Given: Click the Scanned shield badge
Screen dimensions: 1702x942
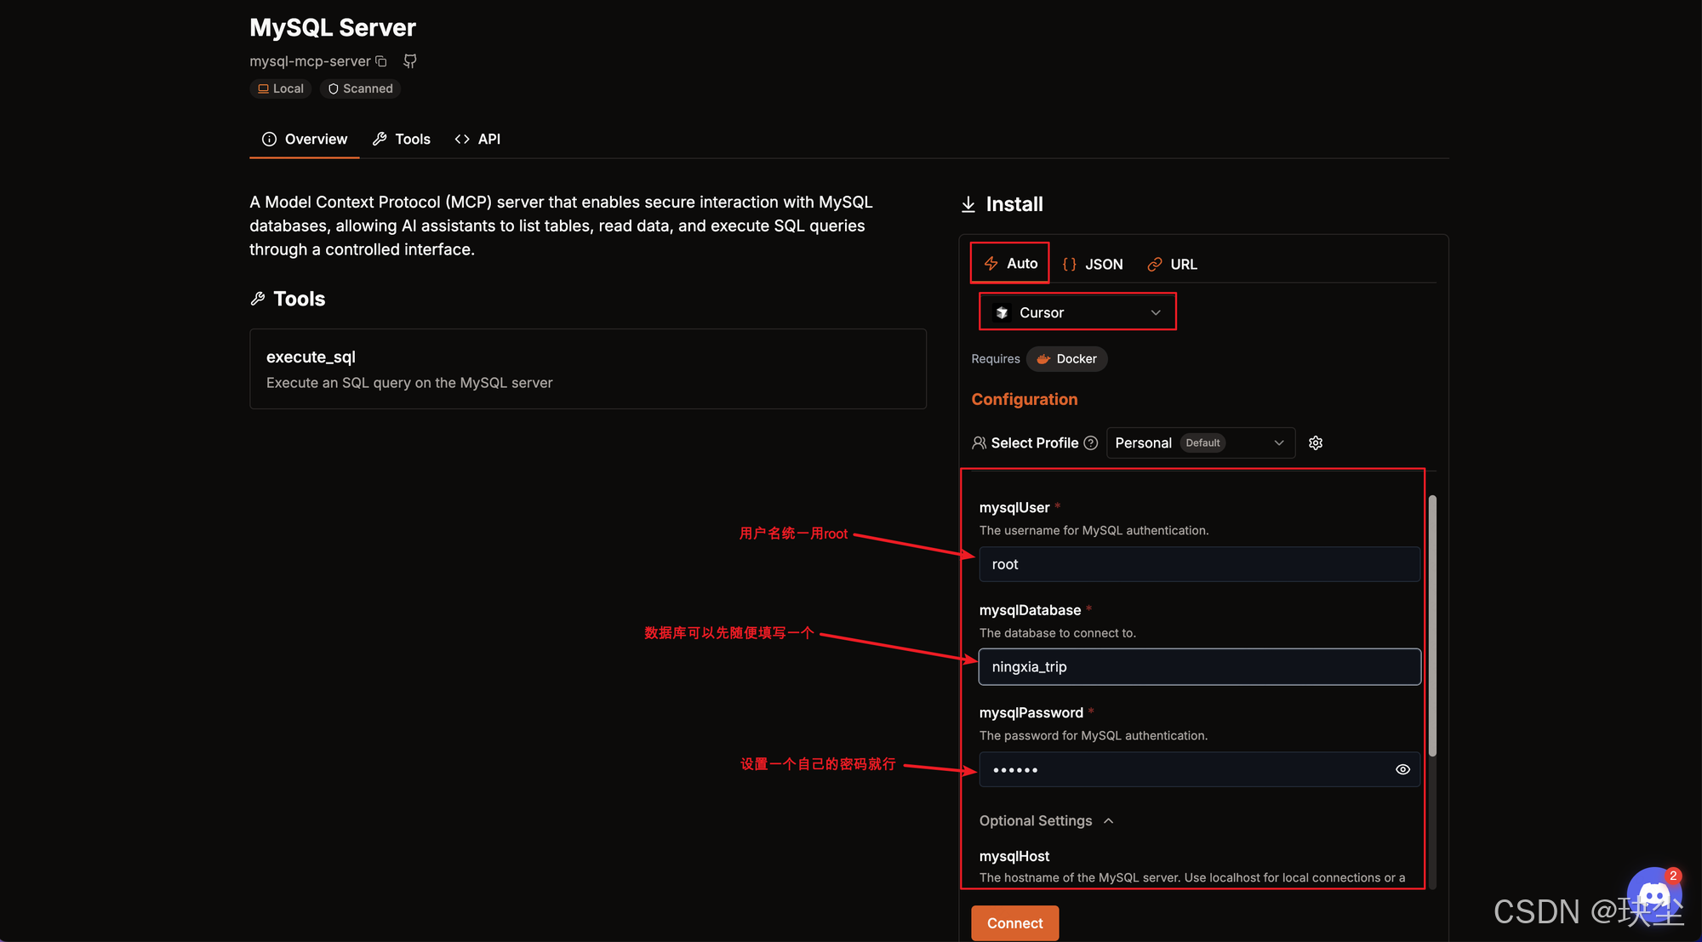Looking at the screenshot, I should point(361,88).
